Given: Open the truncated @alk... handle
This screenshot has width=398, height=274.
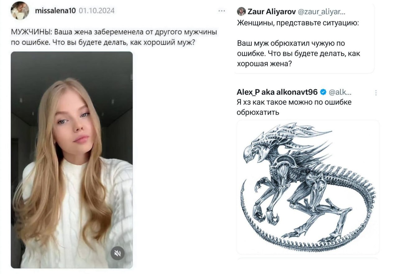Looking at the screenshot, I should [340, 92].
